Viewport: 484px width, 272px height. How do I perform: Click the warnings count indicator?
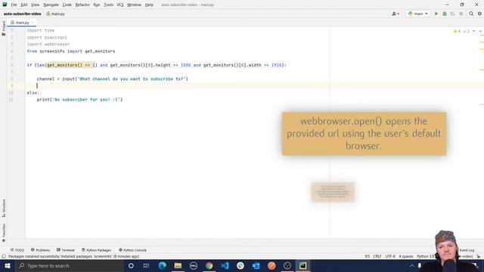pyautogui.click(x=457, y=31)
